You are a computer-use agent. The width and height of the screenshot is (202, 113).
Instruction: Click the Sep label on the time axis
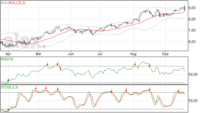(165, 54)
